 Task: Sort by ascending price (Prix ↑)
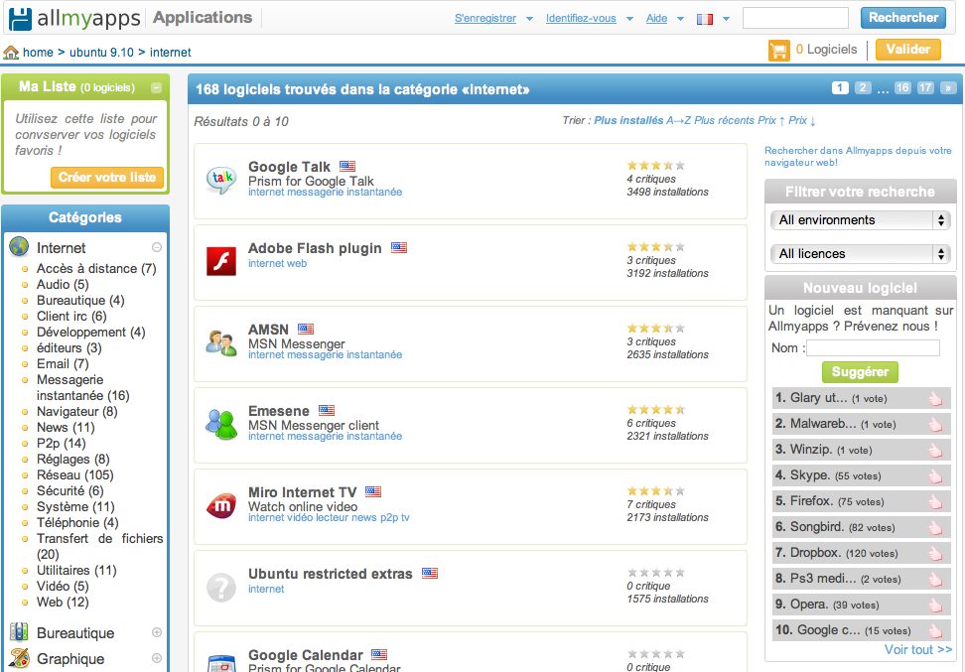(x=771, y=121)
